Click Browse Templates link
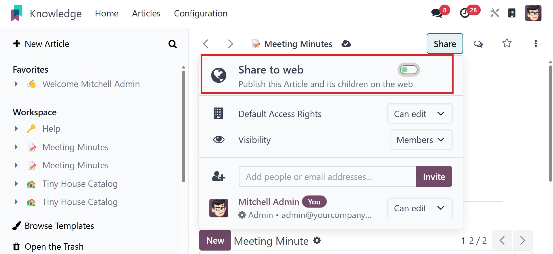The width and height of the screenshot is (553, 254). [x=59, y=226]
